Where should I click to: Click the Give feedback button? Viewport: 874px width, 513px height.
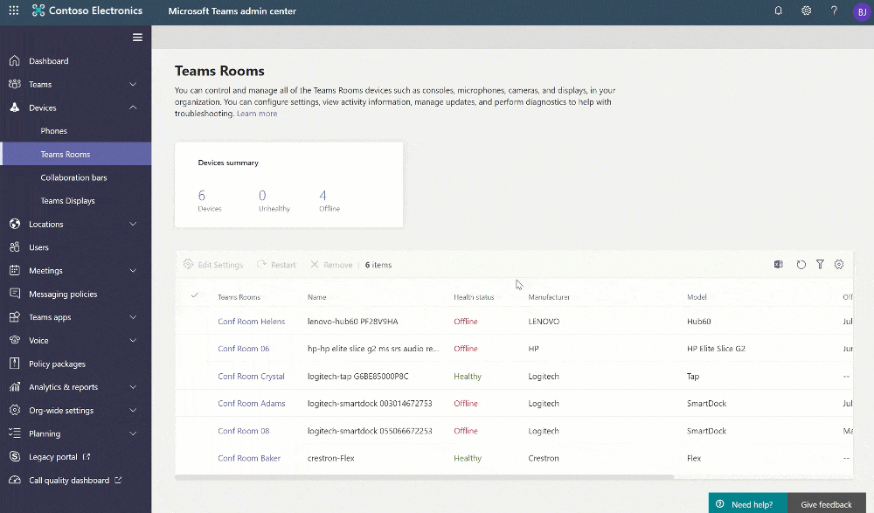pyautogui.click(x=826, y=504)
